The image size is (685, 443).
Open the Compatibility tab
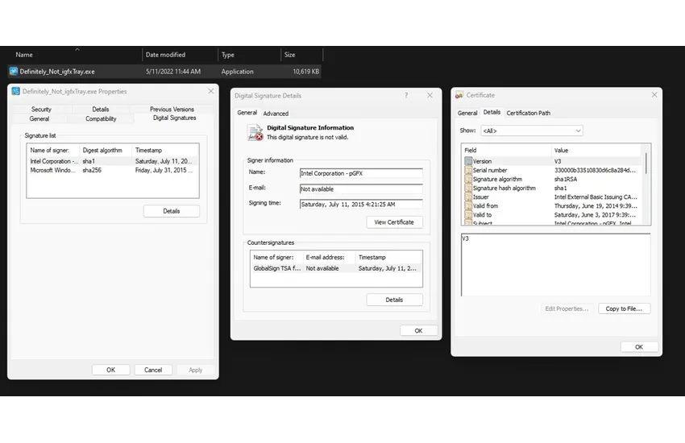(101, 118)
